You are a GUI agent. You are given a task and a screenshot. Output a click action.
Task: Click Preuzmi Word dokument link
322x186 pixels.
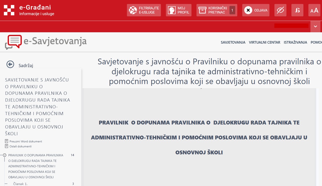[26, 141]
